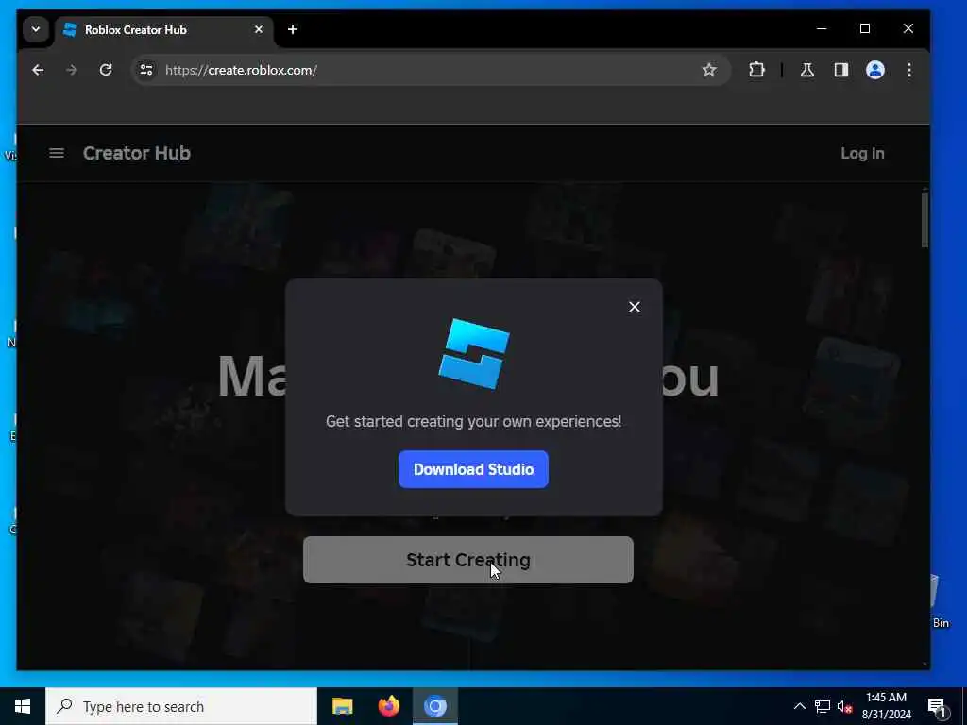
Task: Open the Extensions puzzle icon
Action: (x=756, y=70)
